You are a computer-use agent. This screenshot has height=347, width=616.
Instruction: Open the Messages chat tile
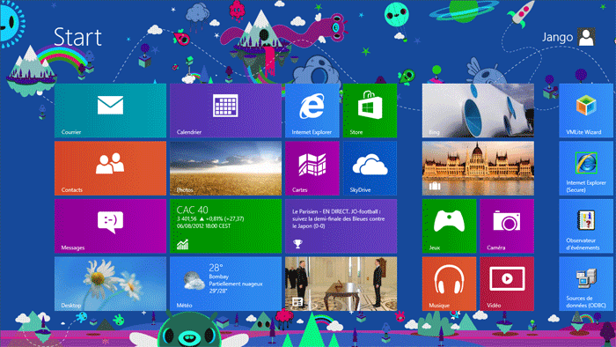click(110, 226)
